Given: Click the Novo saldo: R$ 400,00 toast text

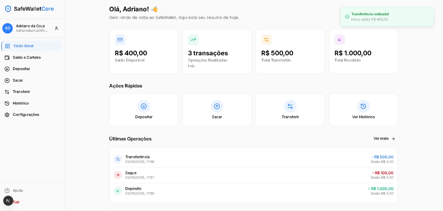Looking at the screenshot, I should (370, 20).
